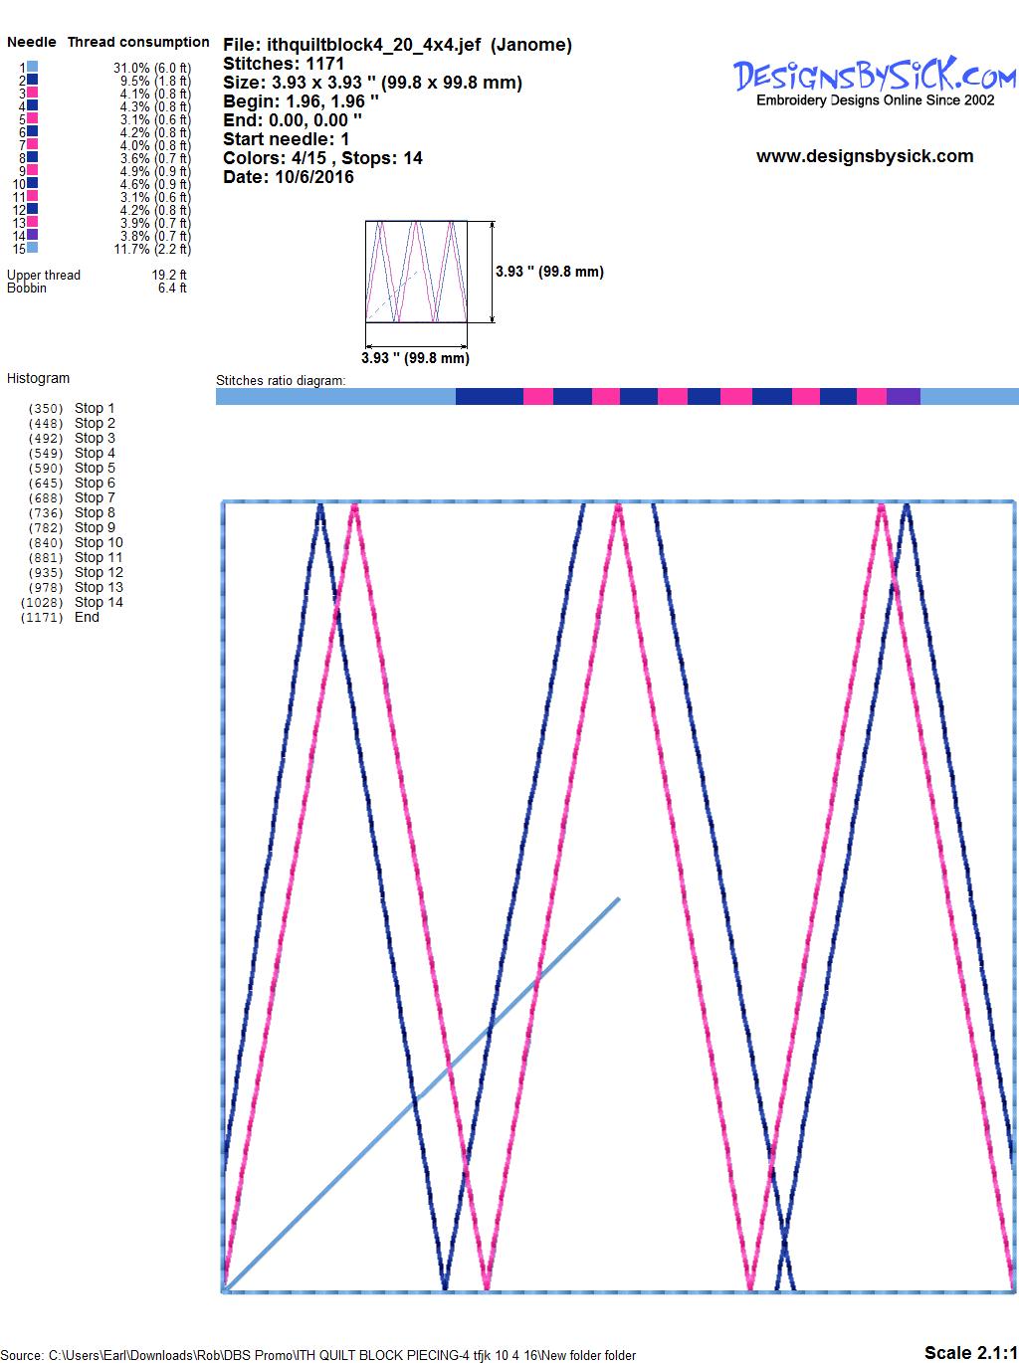Click needle 3 pink color swatch

[33, 93]
